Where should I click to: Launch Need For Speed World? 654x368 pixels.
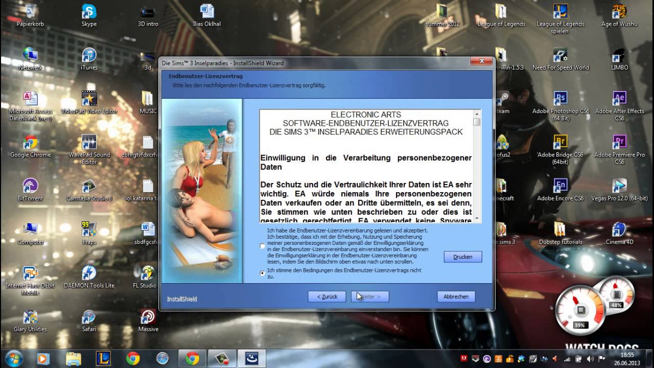(x=560, y=58)
